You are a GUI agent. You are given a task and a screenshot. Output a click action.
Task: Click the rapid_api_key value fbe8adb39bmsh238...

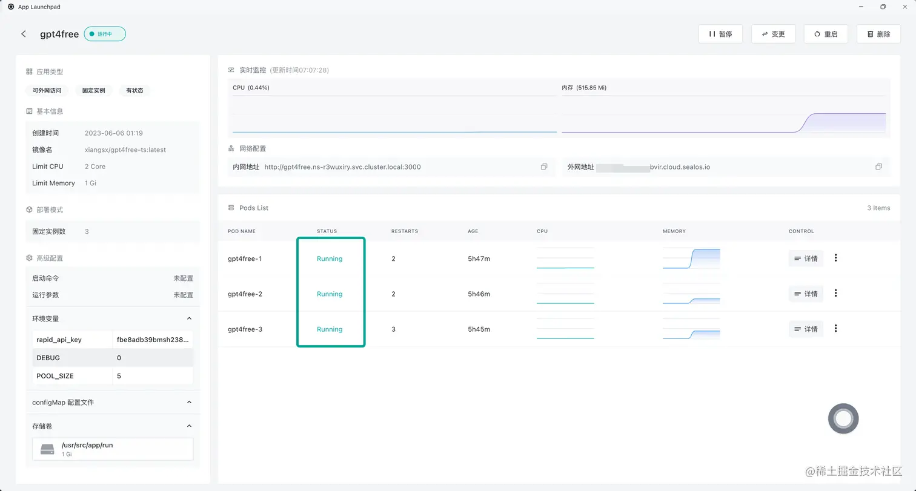click(x=153, y=340)
